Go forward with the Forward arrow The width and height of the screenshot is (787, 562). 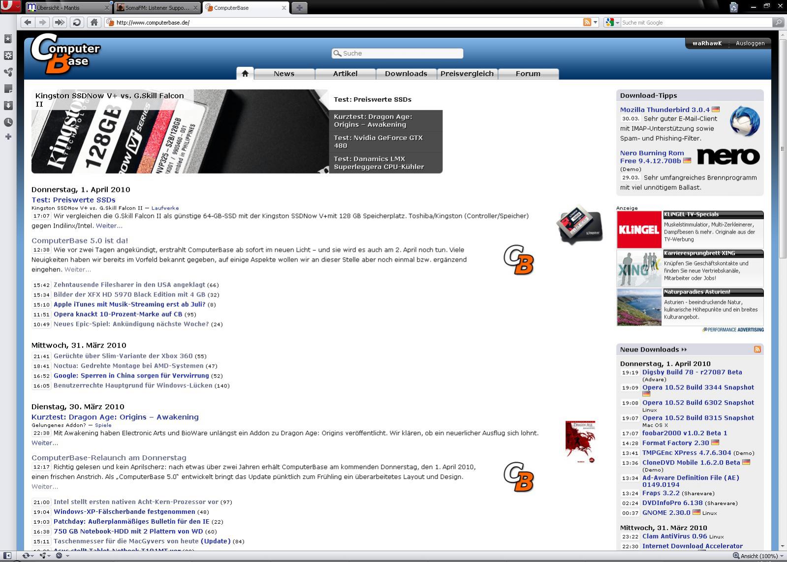pyautogui.click(x=43, y=22)
